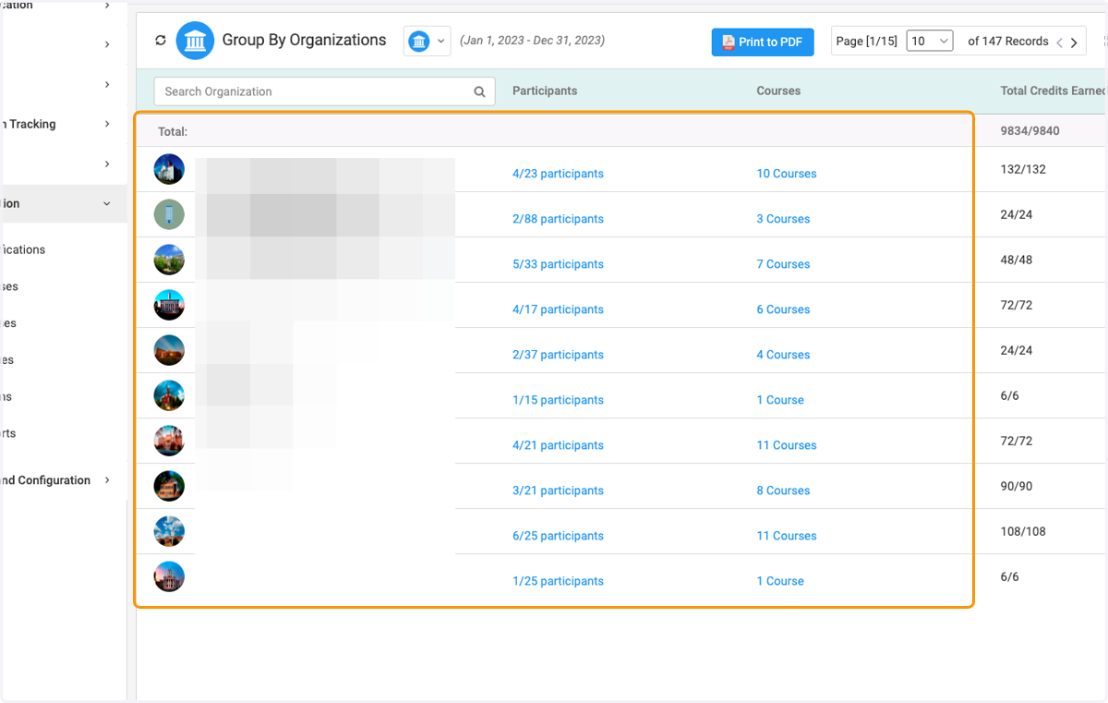The width and height of the screenshot is (1108, 703).
Task: Open the records per page dropdown showing 10
Action: coord(929,42)
